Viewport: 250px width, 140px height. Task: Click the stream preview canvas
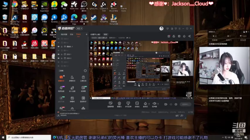coord(141,70)
